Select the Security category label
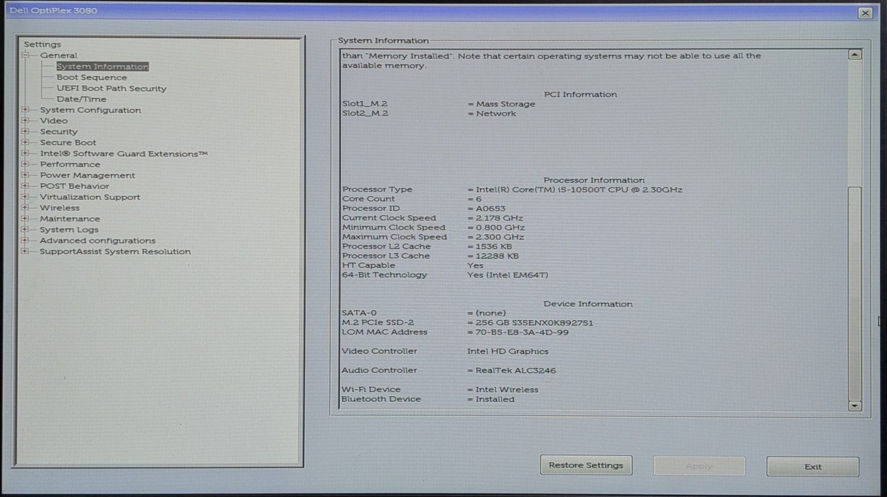887x497 pixels. click(x=59, y=131)
